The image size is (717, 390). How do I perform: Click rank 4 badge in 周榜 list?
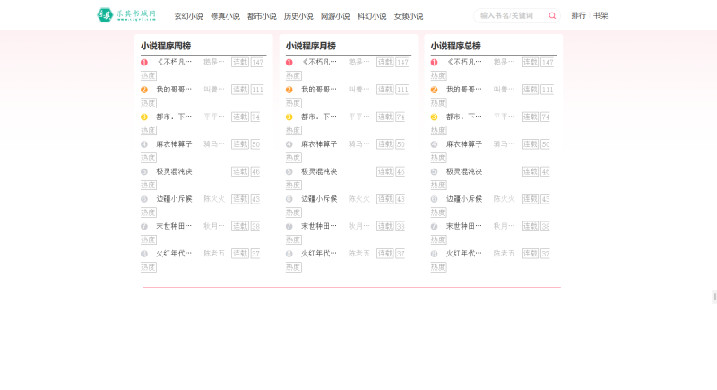coord(144,144)
